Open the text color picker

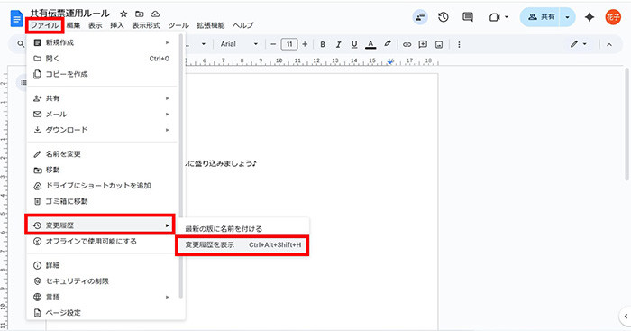pos(370,44)
